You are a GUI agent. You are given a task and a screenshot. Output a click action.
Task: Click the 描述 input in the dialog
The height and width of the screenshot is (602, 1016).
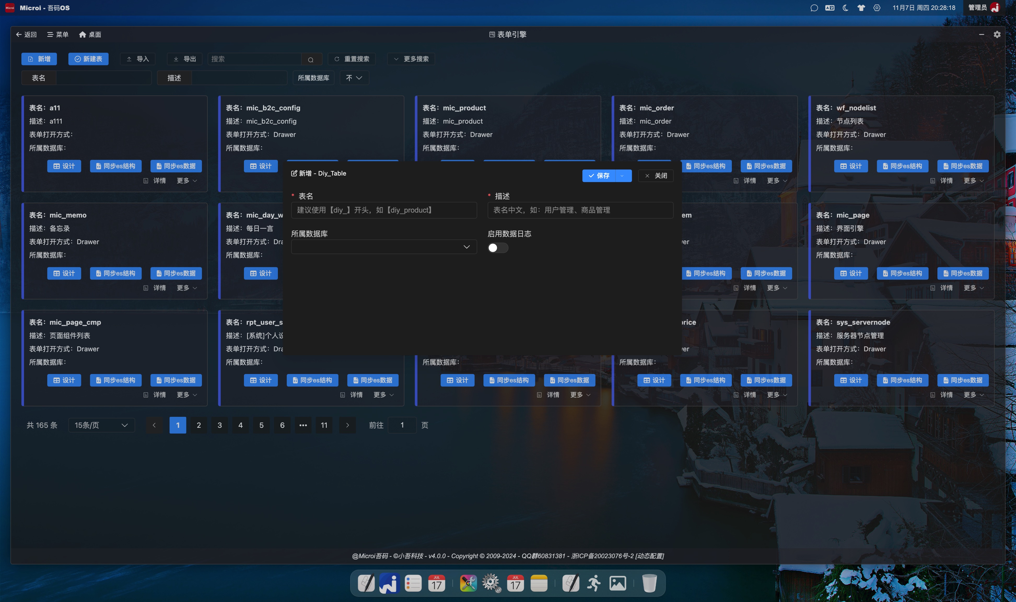pos(580,210)
